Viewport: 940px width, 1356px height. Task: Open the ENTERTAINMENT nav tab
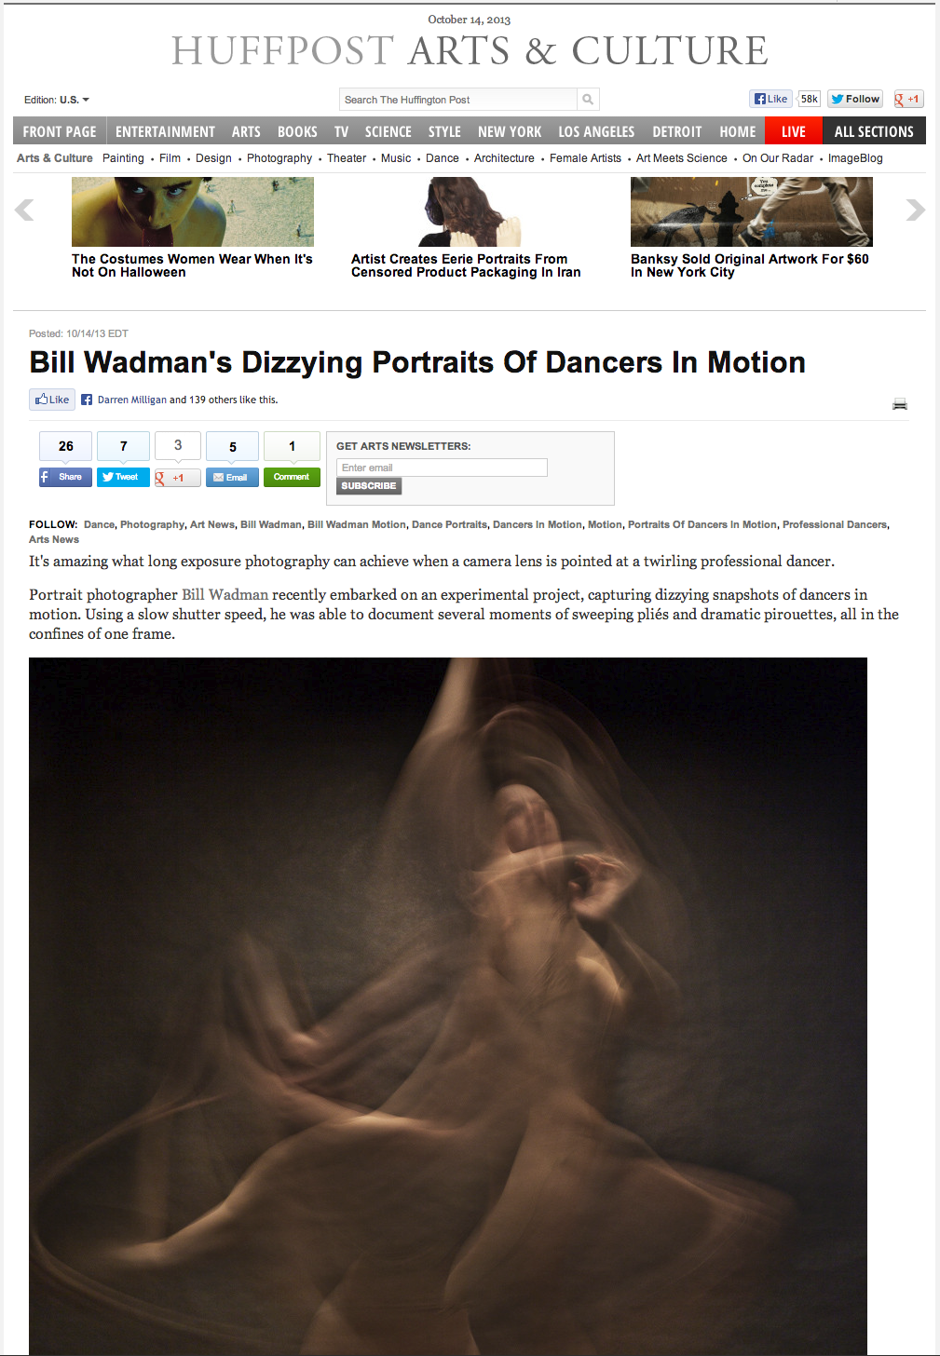(x=165, y=131)
